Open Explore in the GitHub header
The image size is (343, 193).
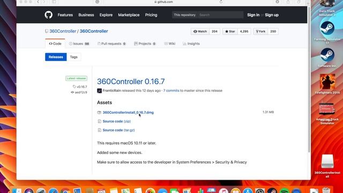point(106,15)
